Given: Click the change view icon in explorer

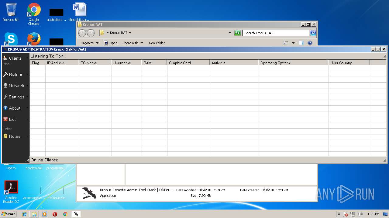Looking at the screenshot, I should (x=286, y=43).
